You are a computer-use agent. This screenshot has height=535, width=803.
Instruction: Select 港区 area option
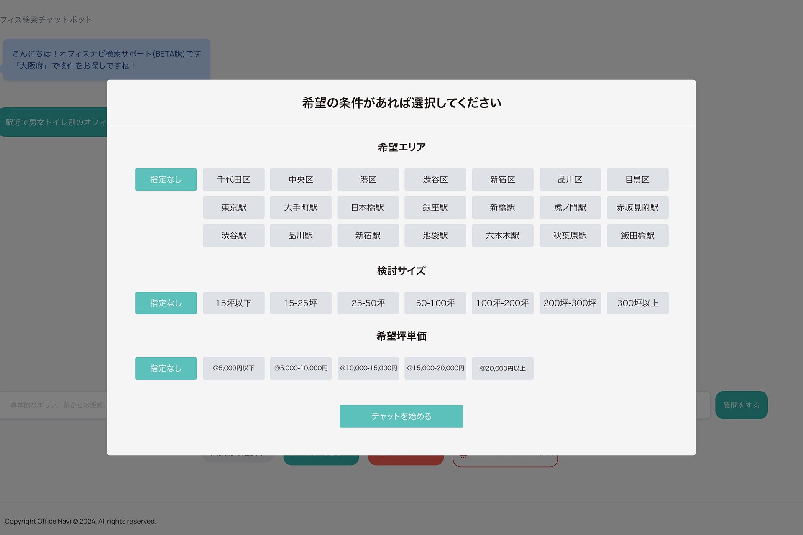pos(368,179)
